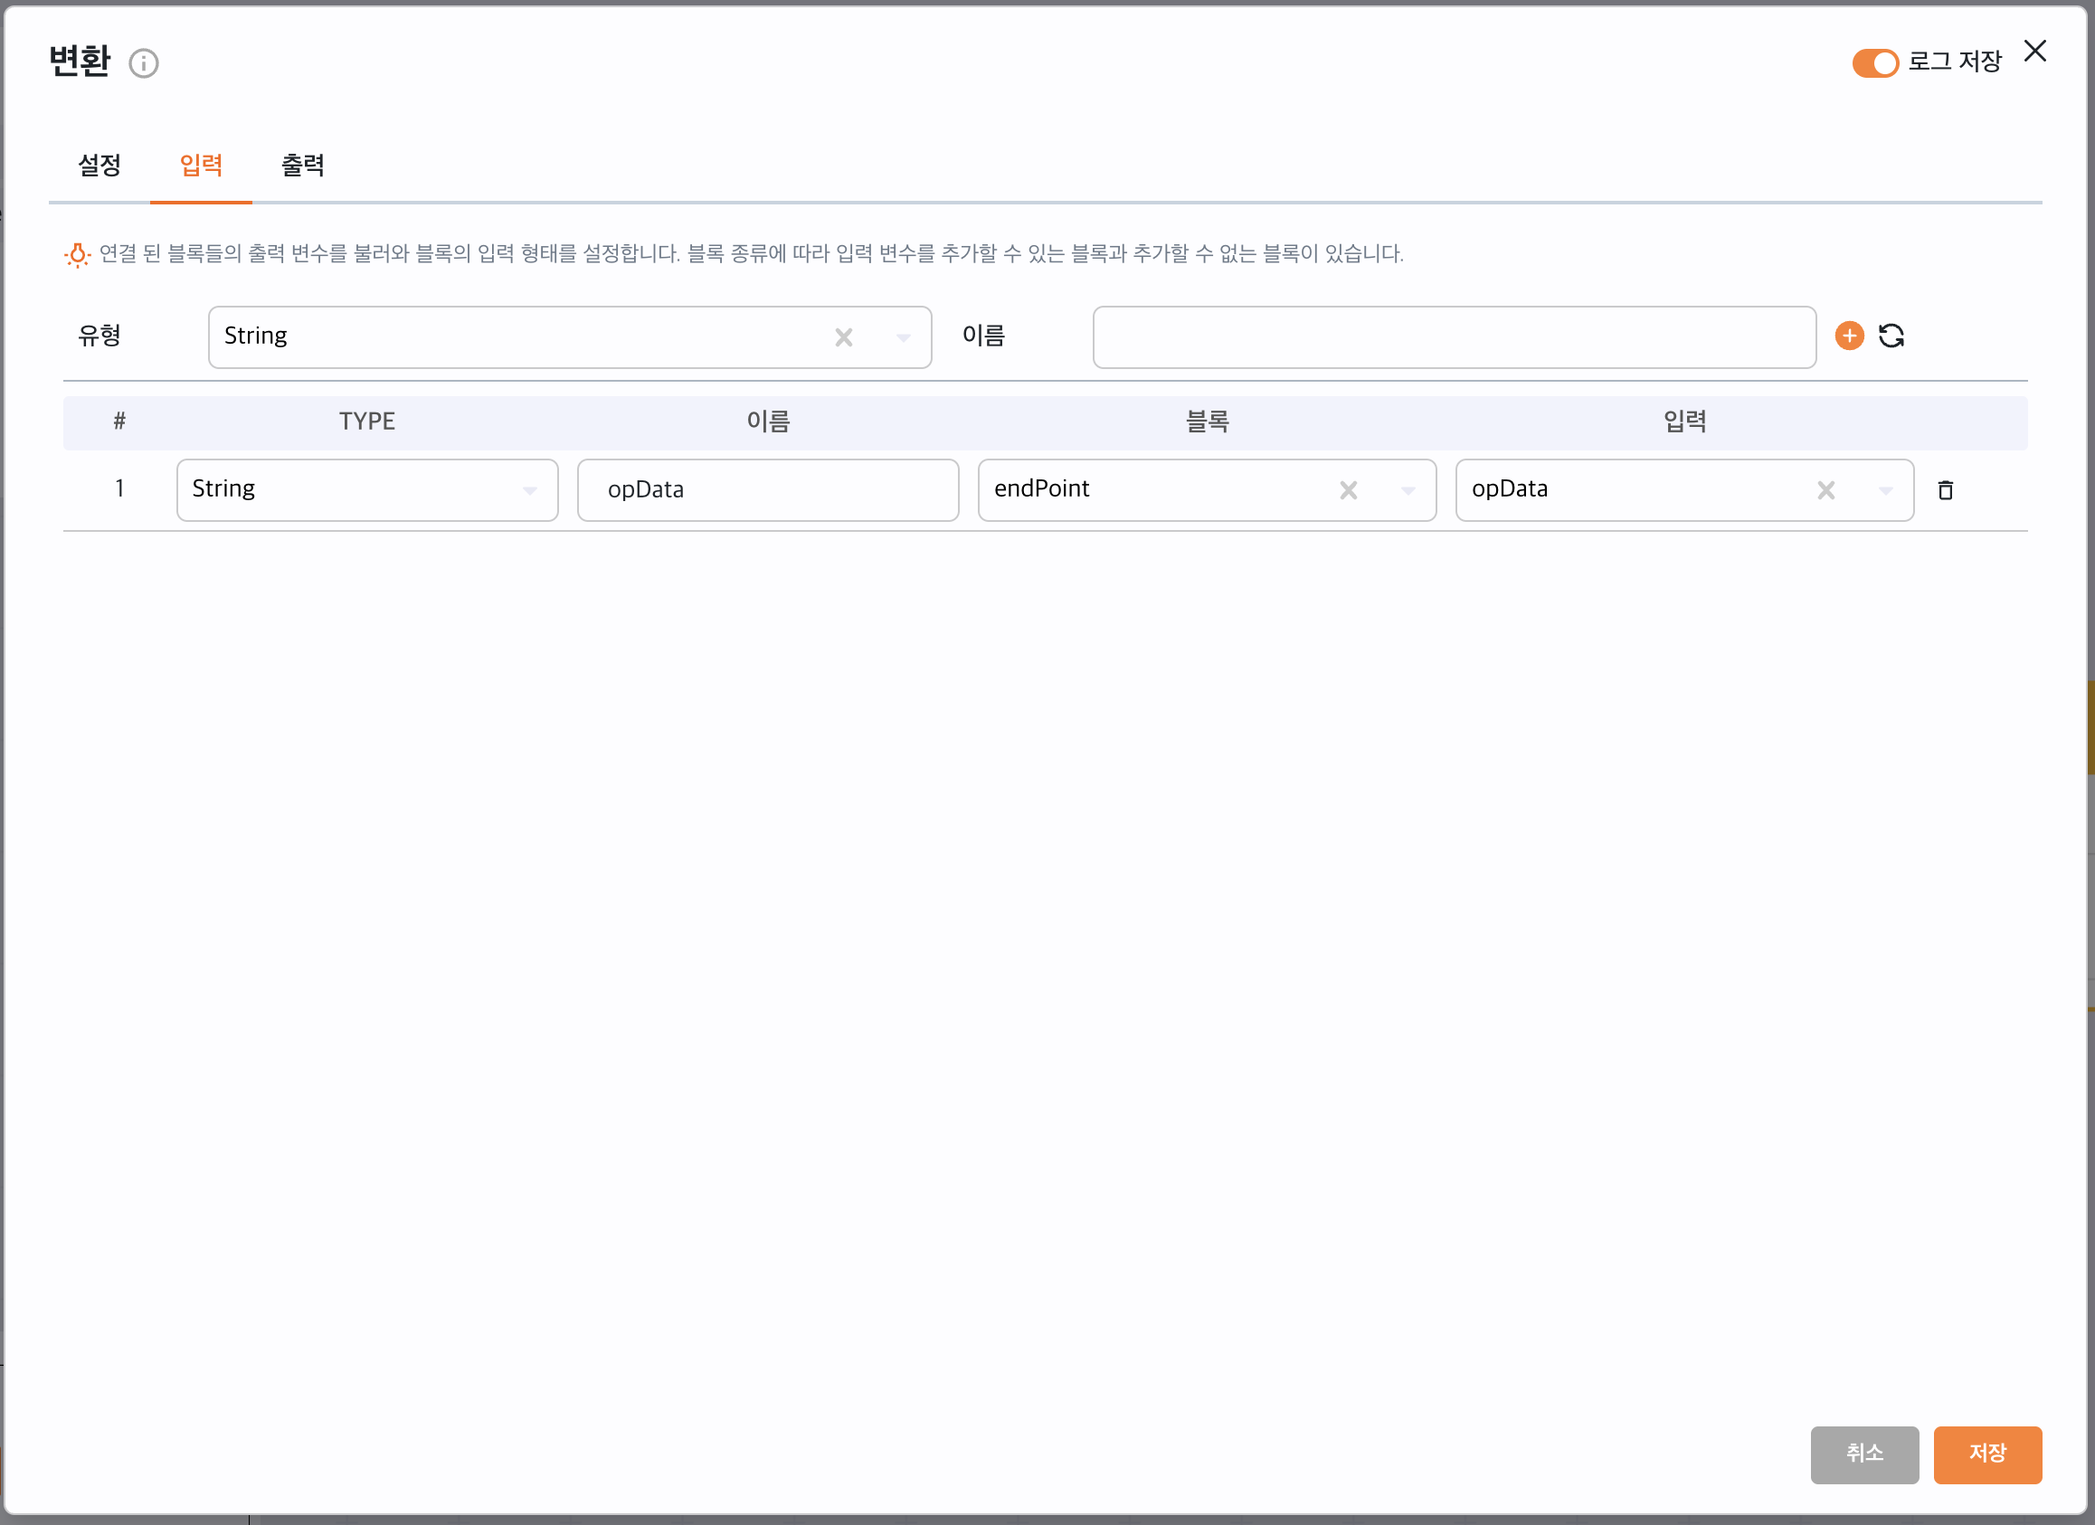Delete row 1 with the trash icon
2095x1525 pixels.
[x=1946, y=489]
